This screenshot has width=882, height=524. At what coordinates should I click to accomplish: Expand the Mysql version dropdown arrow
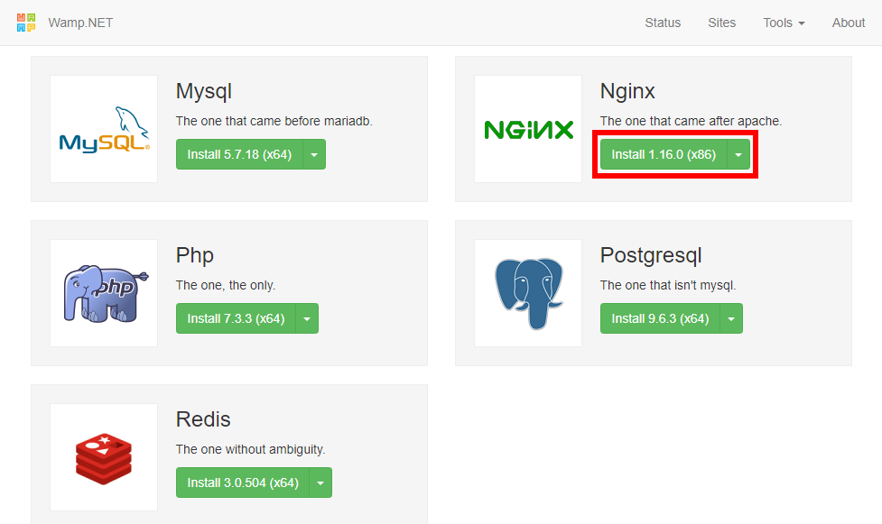pos(314,154)
